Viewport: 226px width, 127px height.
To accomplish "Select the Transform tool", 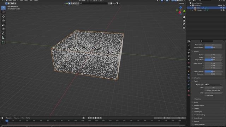I will click(x=3, y=29).
